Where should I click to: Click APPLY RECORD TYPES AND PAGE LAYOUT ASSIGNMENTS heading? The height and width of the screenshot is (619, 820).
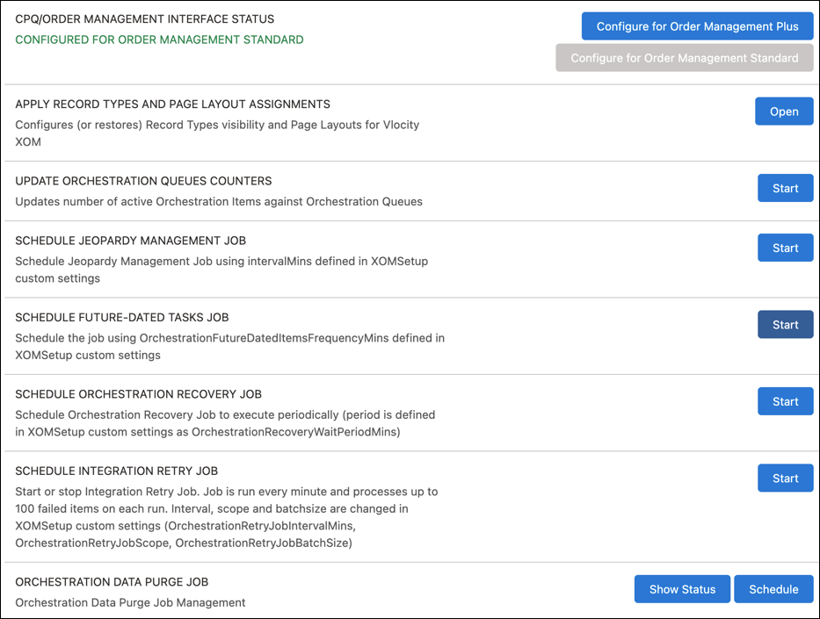pyautogui.click(x=172, y=104)
